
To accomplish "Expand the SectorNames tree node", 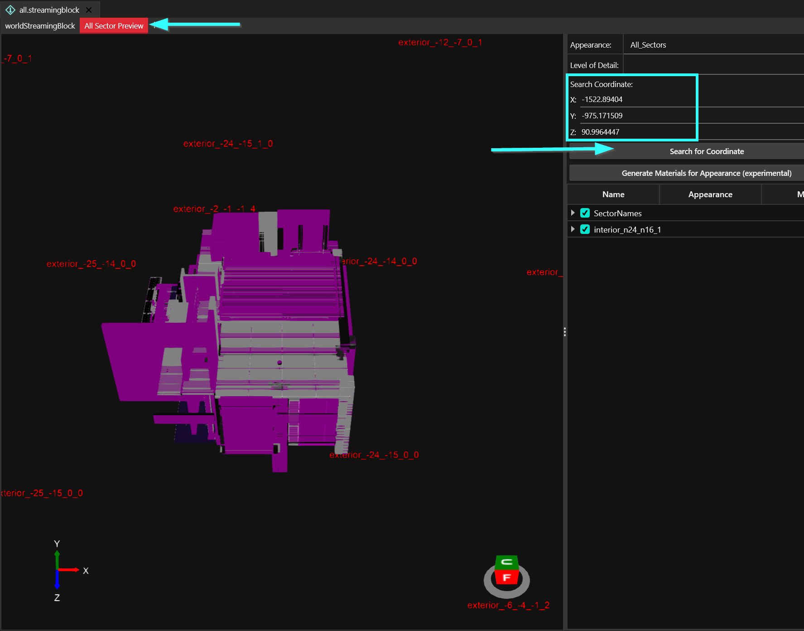I will [573, 213].
